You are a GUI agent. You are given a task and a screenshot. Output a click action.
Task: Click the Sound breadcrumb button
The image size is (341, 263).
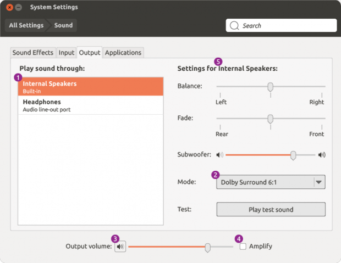pyautogui.click(x=63, y=25)
